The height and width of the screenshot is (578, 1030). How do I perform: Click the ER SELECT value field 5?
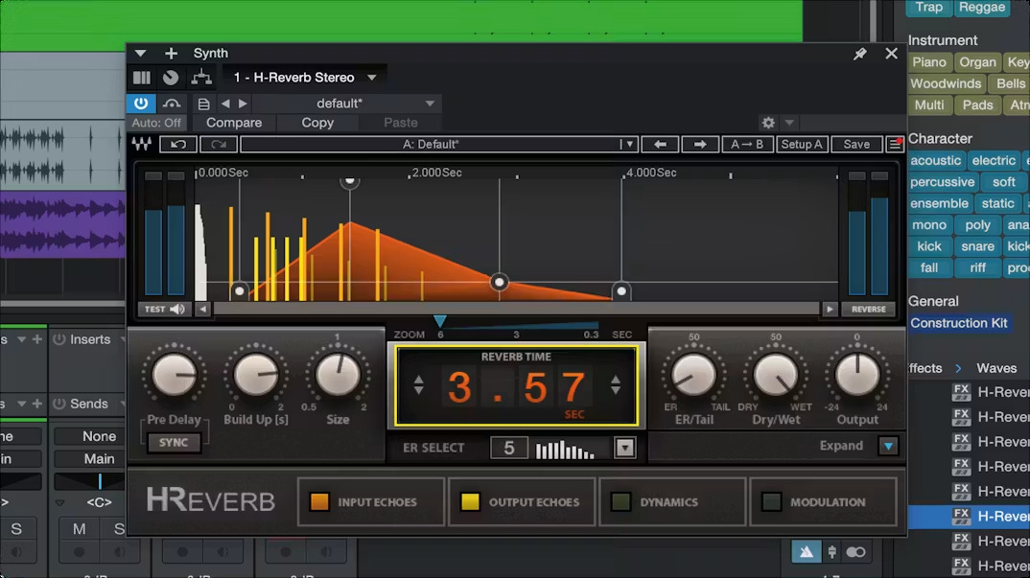509,449
